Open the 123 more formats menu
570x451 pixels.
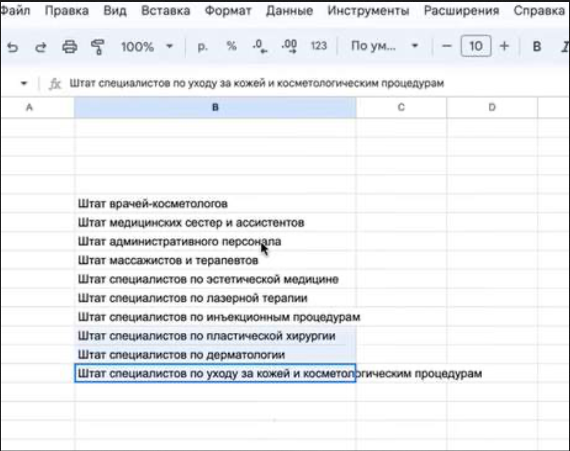(x=319, y=46)
